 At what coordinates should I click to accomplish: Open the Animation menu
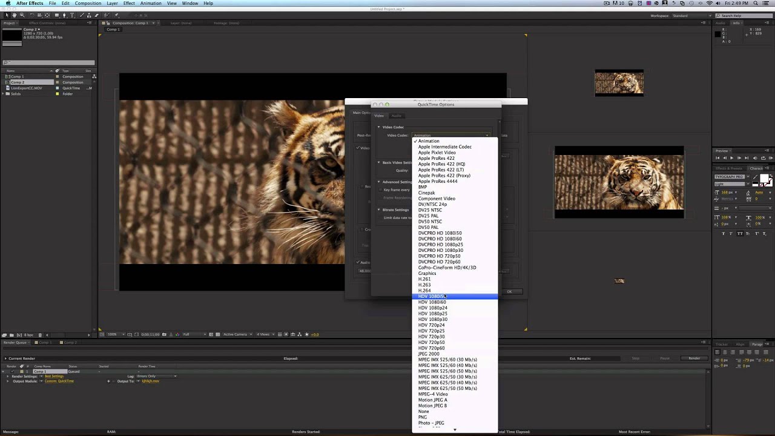[x=151, y=3]
